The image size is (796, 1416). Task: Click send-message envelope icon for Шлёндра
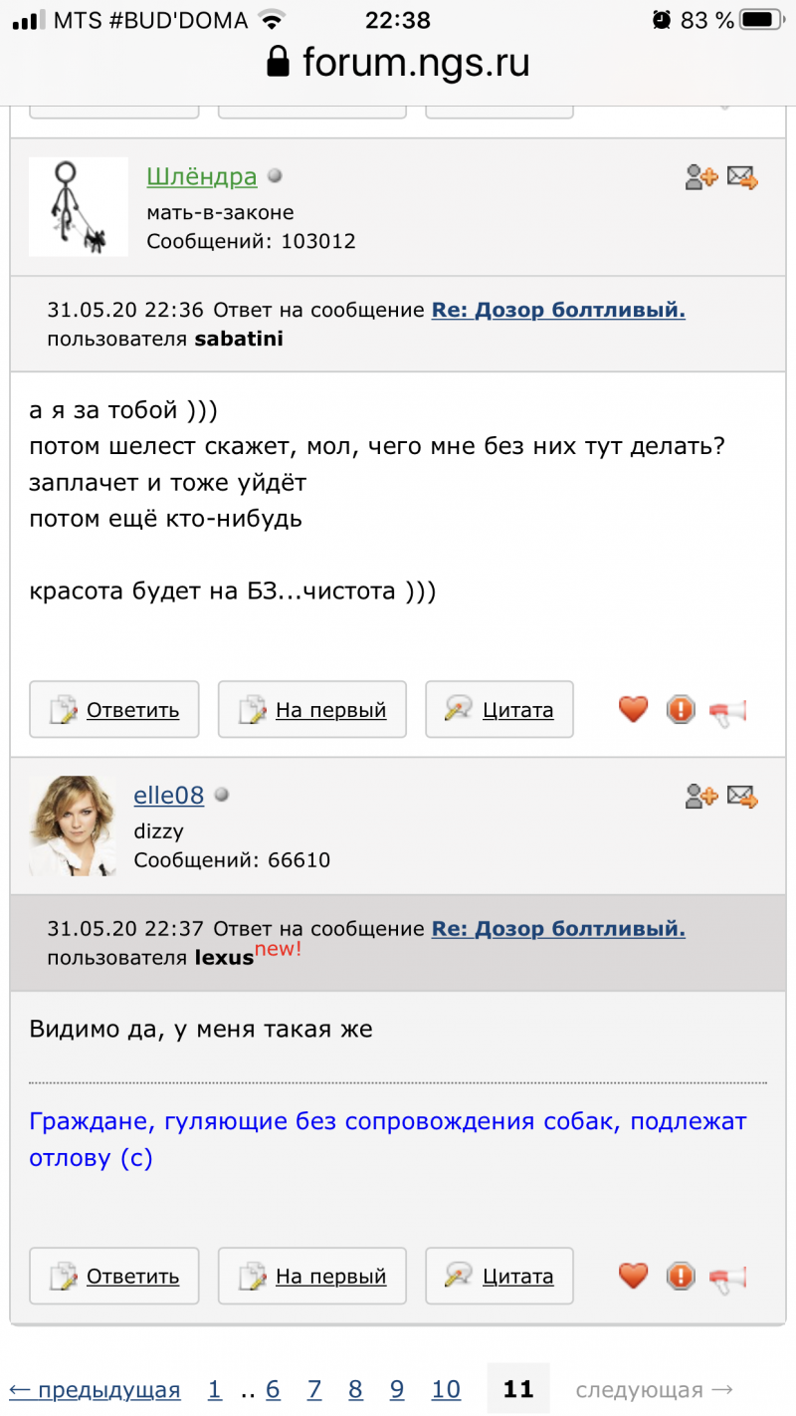coord(742,178)
